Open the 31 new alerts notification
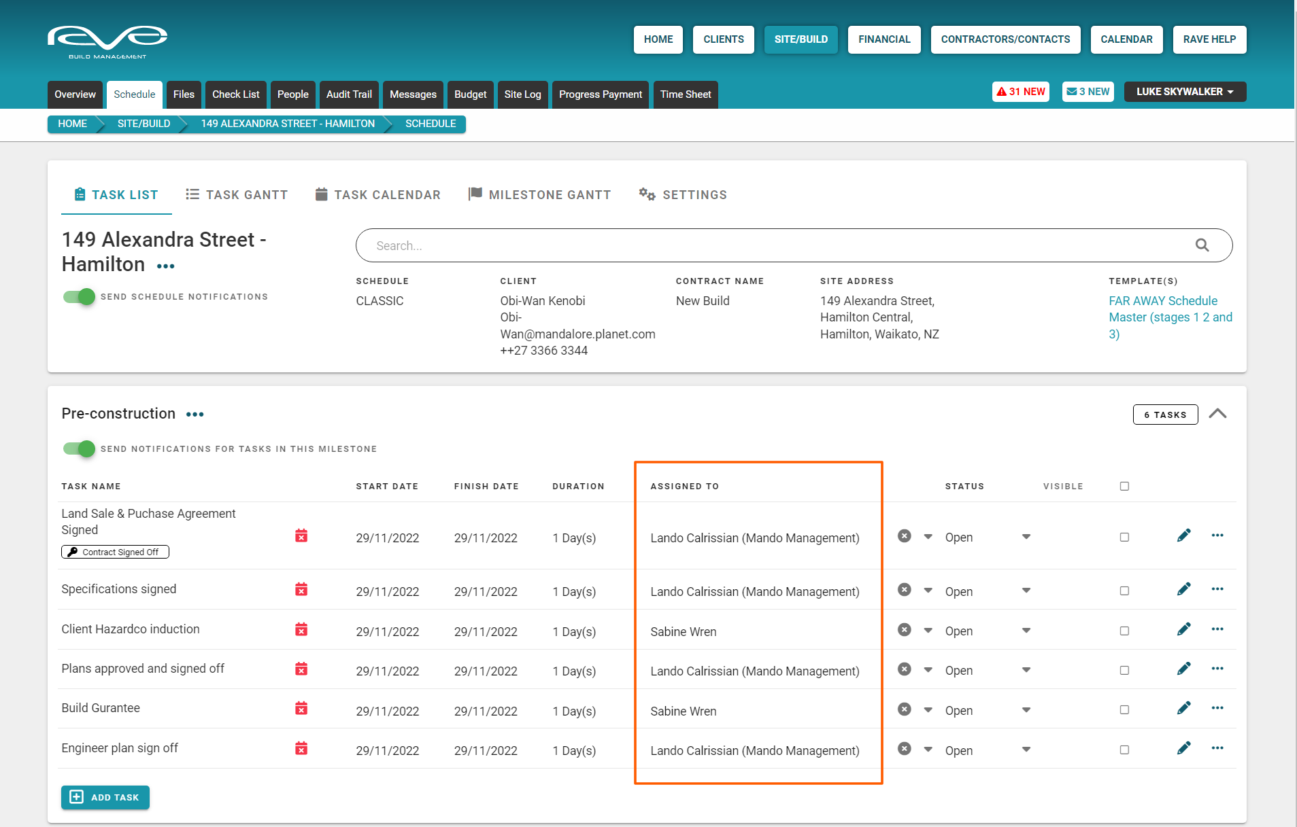The height and width of the screenshot is (827, 1297). pos(1020,92)
